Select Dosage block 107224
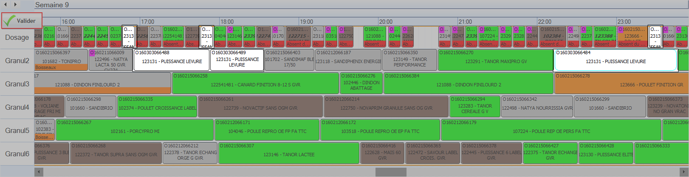 pyautogui.click(x=488, y=37)
